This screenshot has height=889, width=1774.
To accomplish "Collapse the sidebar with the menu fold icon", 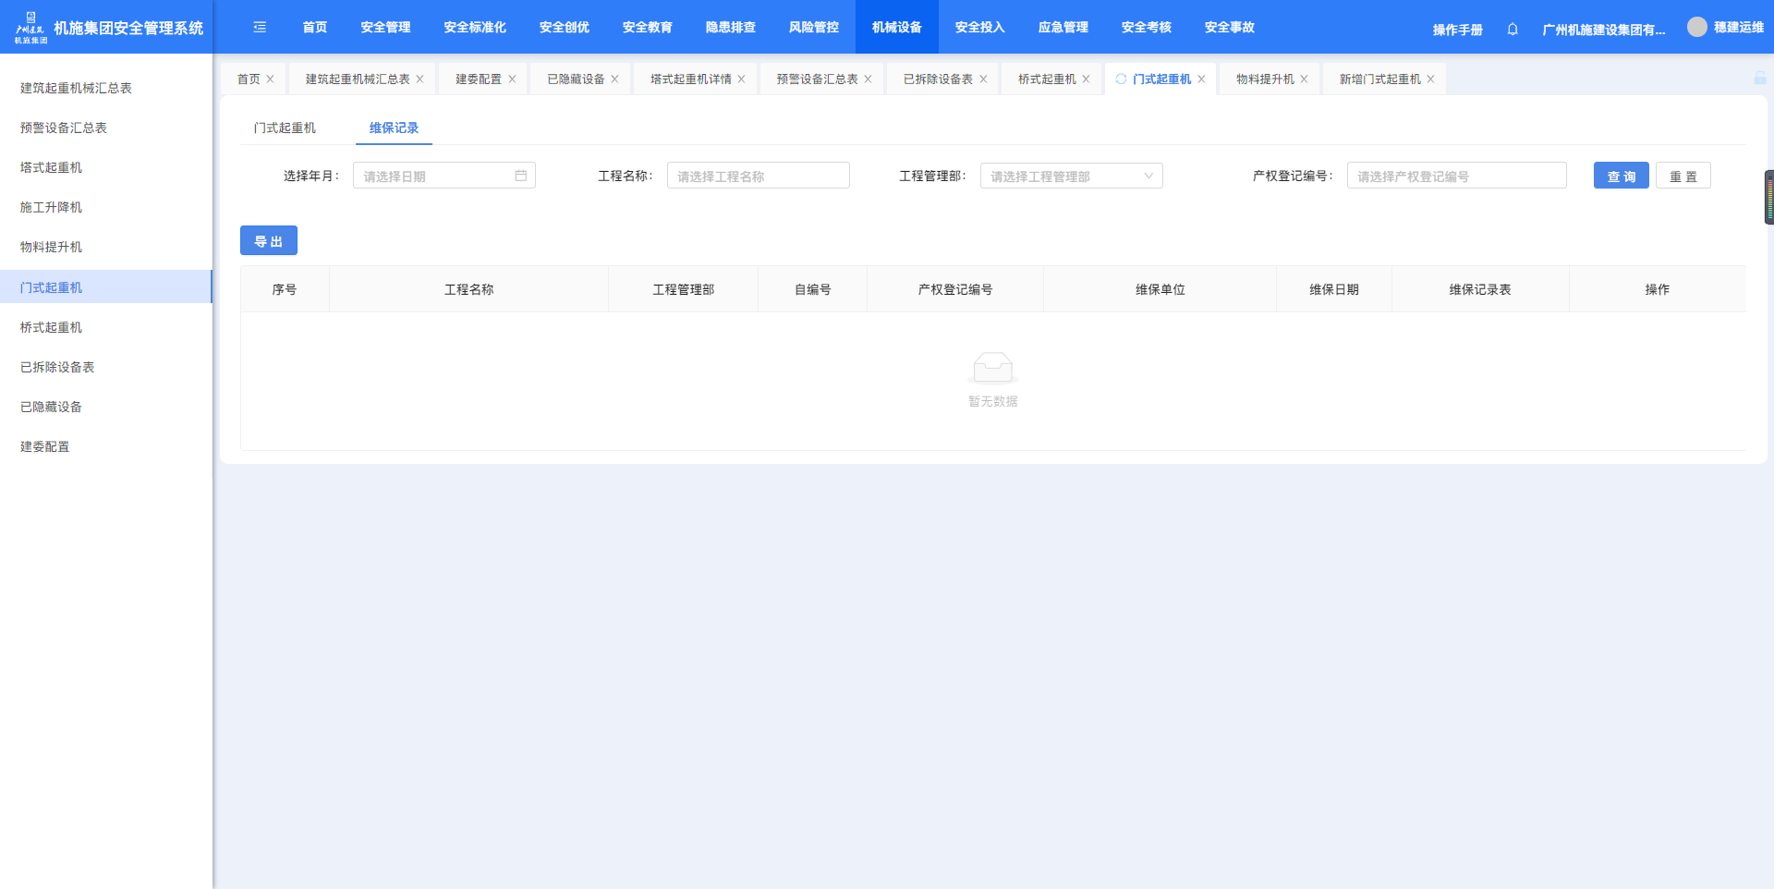I will pos(260,28).
